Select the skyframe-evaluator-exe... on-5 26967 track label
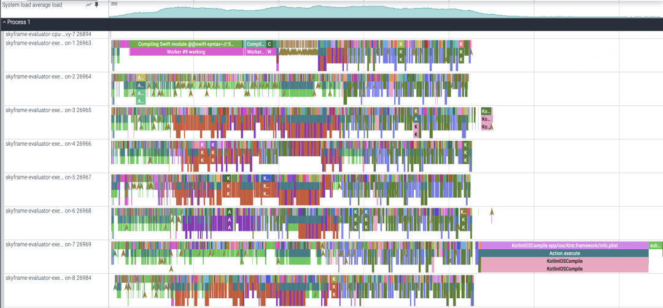This screenshot has height=308, width=663. tap(48, 177)
